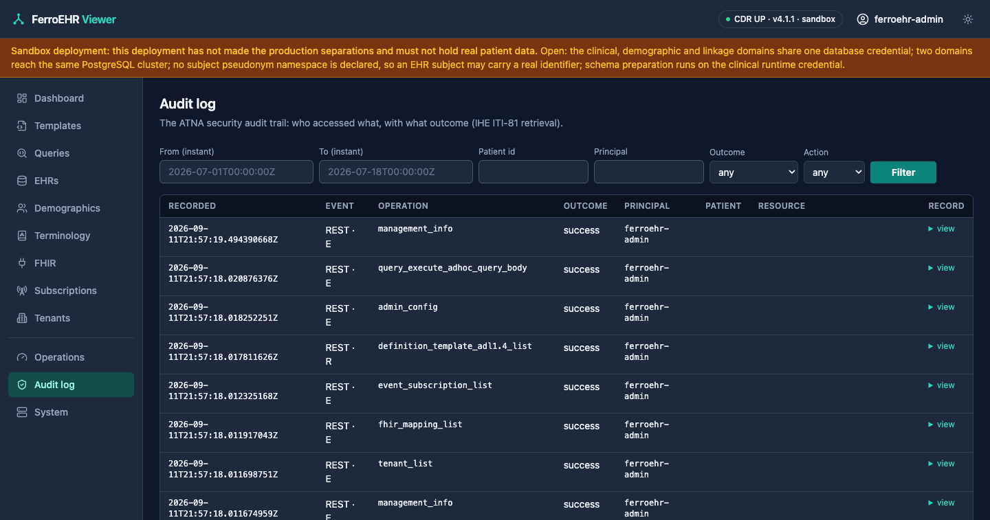Click the RECORDED column header
The width and height of the screenshot is (990, 520).
[192, 206]
